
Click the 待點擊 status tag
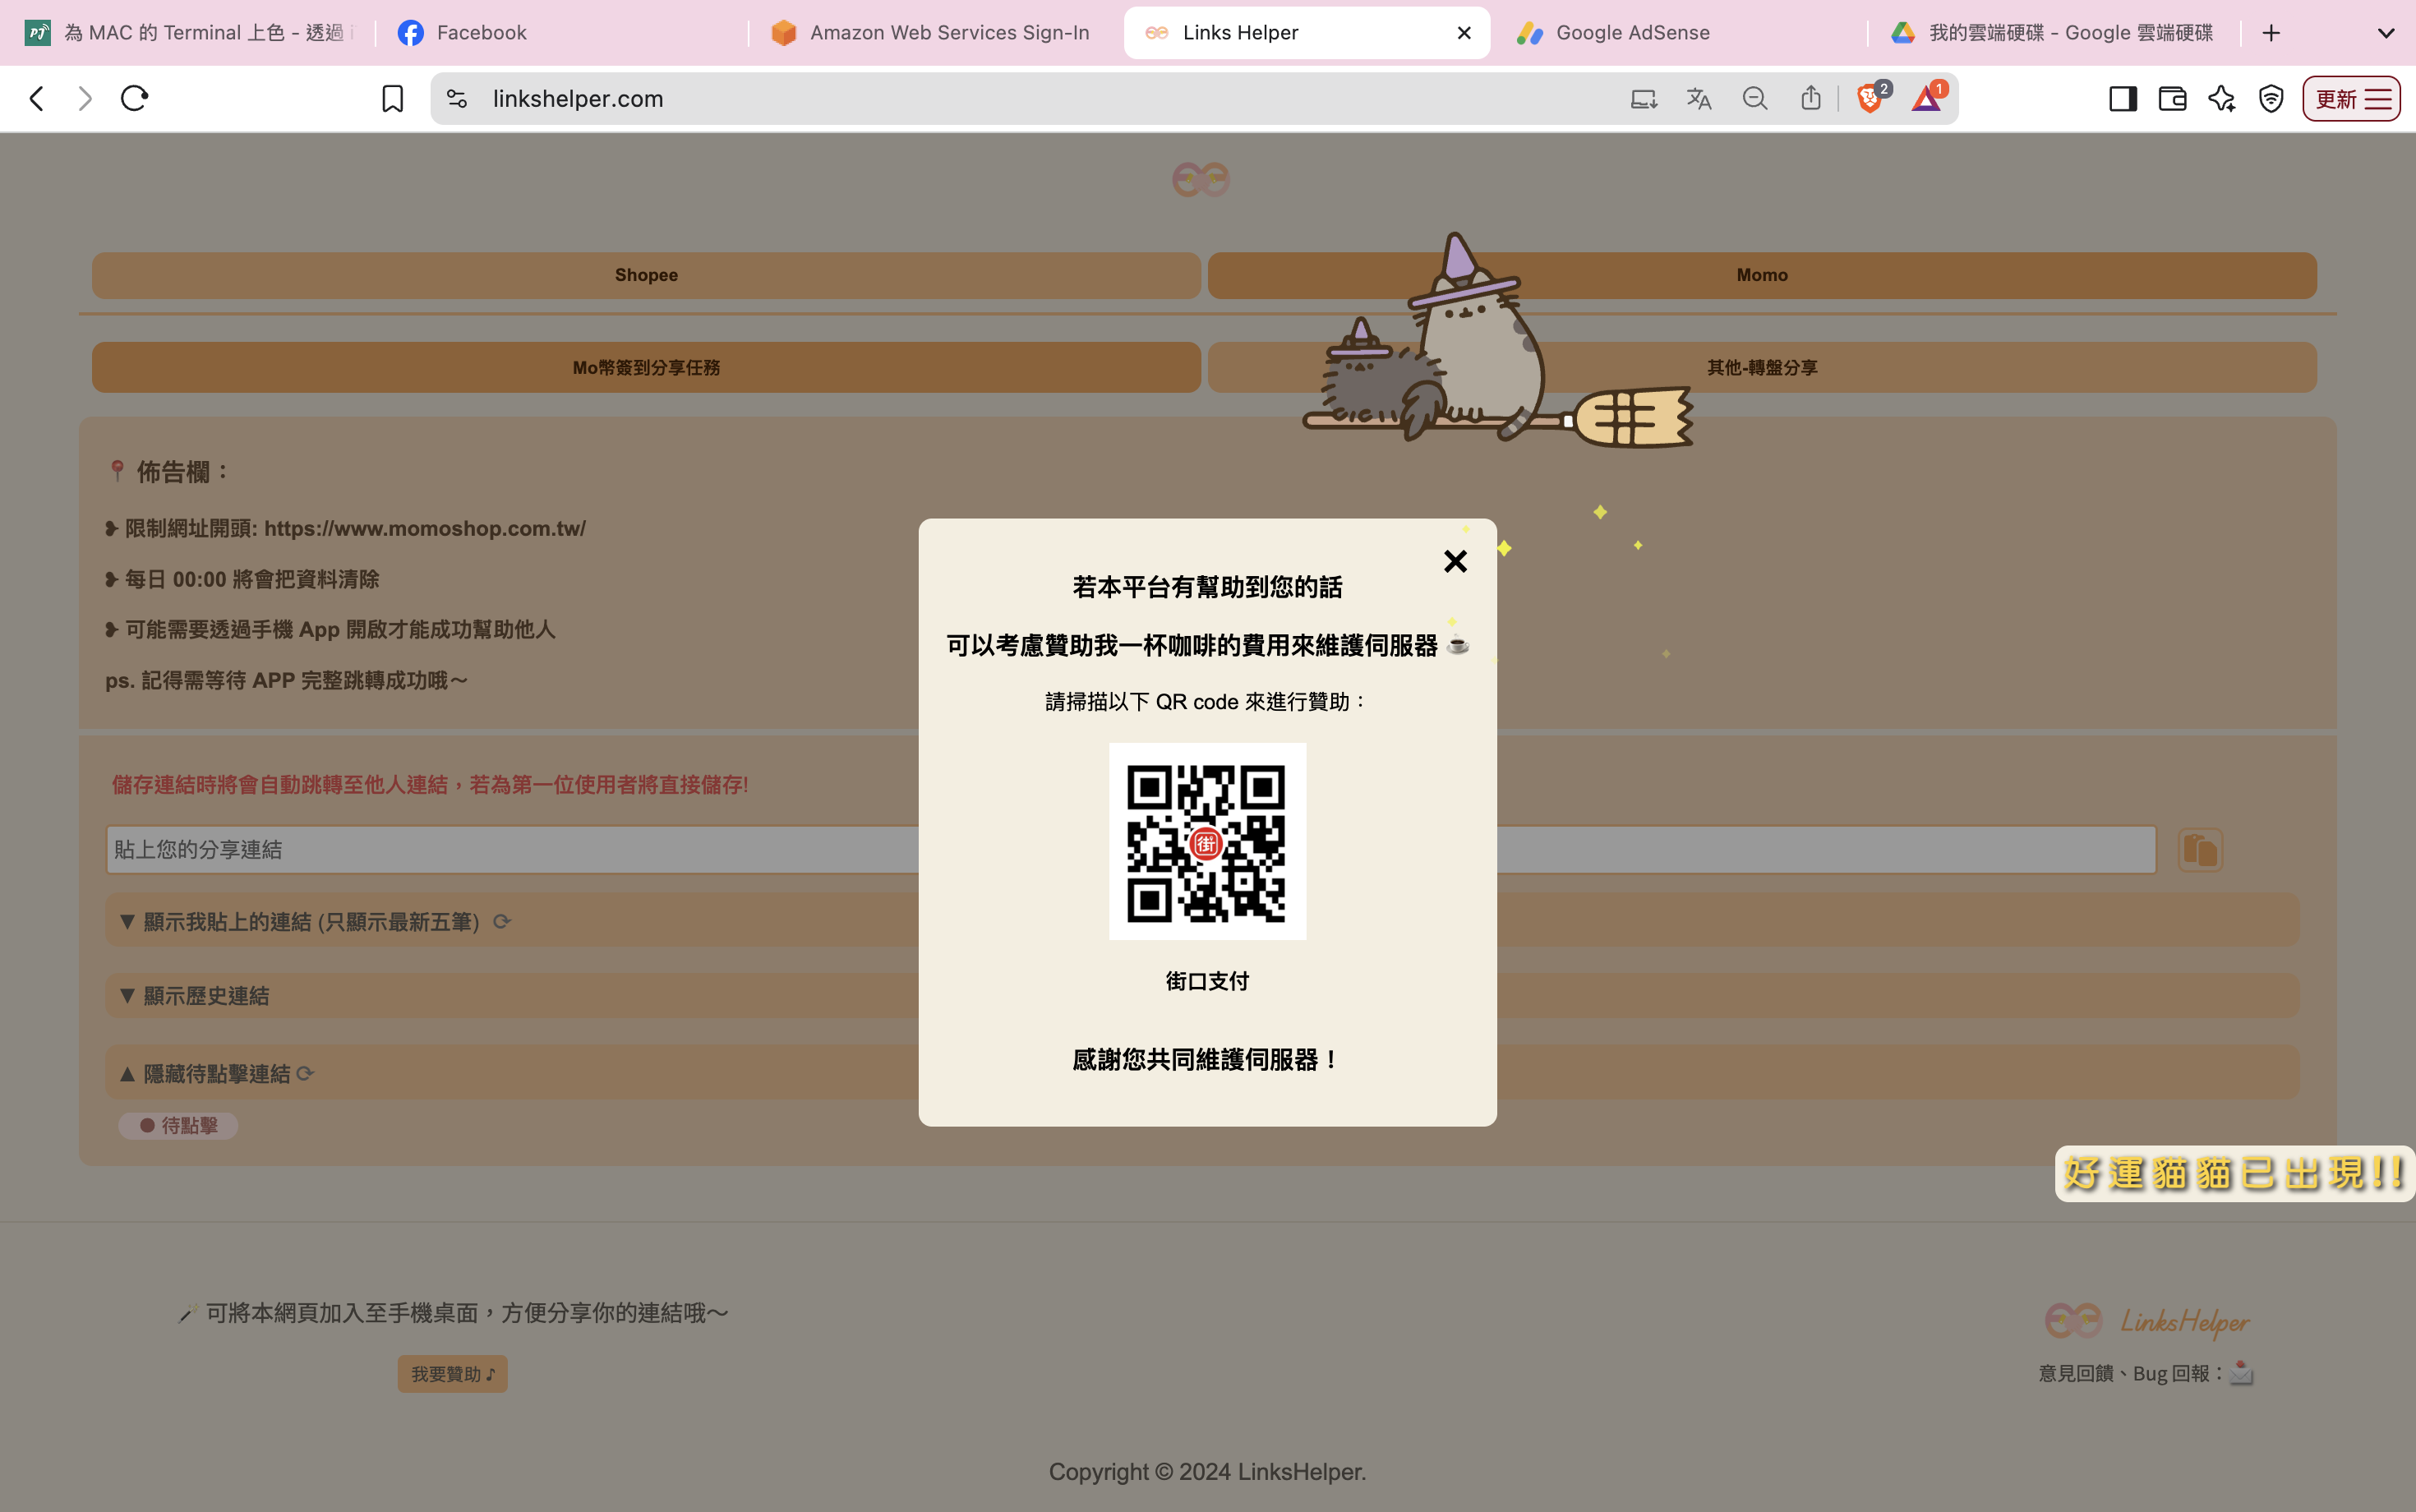[178, 1125]
